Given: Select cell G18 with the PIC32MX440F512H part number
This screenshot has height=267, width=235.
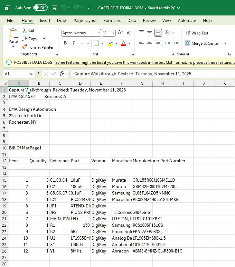Looking at the screenshot, I should pos(142,199).
